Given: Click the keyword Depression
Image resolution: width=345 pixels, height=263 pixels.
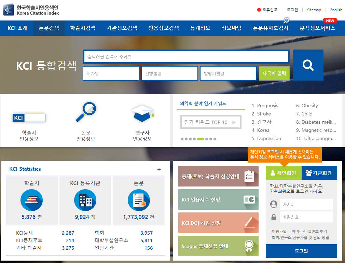Looking at the screenshot, I should point(269,138).
